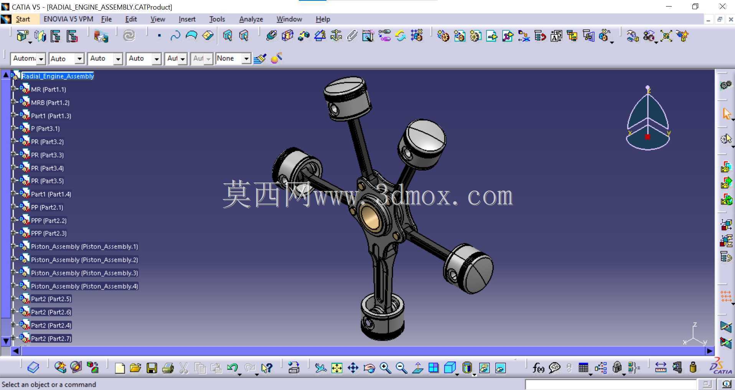Save the document with the floppy icon
The width and height of the screenshot is (735, 390).
point(152,368)
